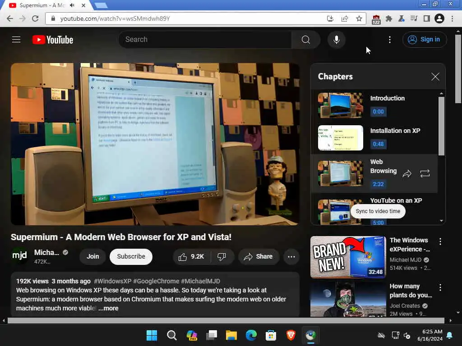Viewport: 462px width, 346px height.
Task: Click the #MichaelMJD hashtag
Action: [200, 281]
